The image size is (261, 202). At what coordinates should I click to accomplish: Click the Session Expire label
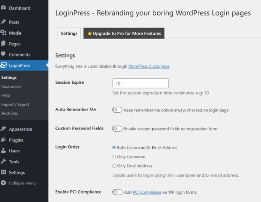coord(70,82)
